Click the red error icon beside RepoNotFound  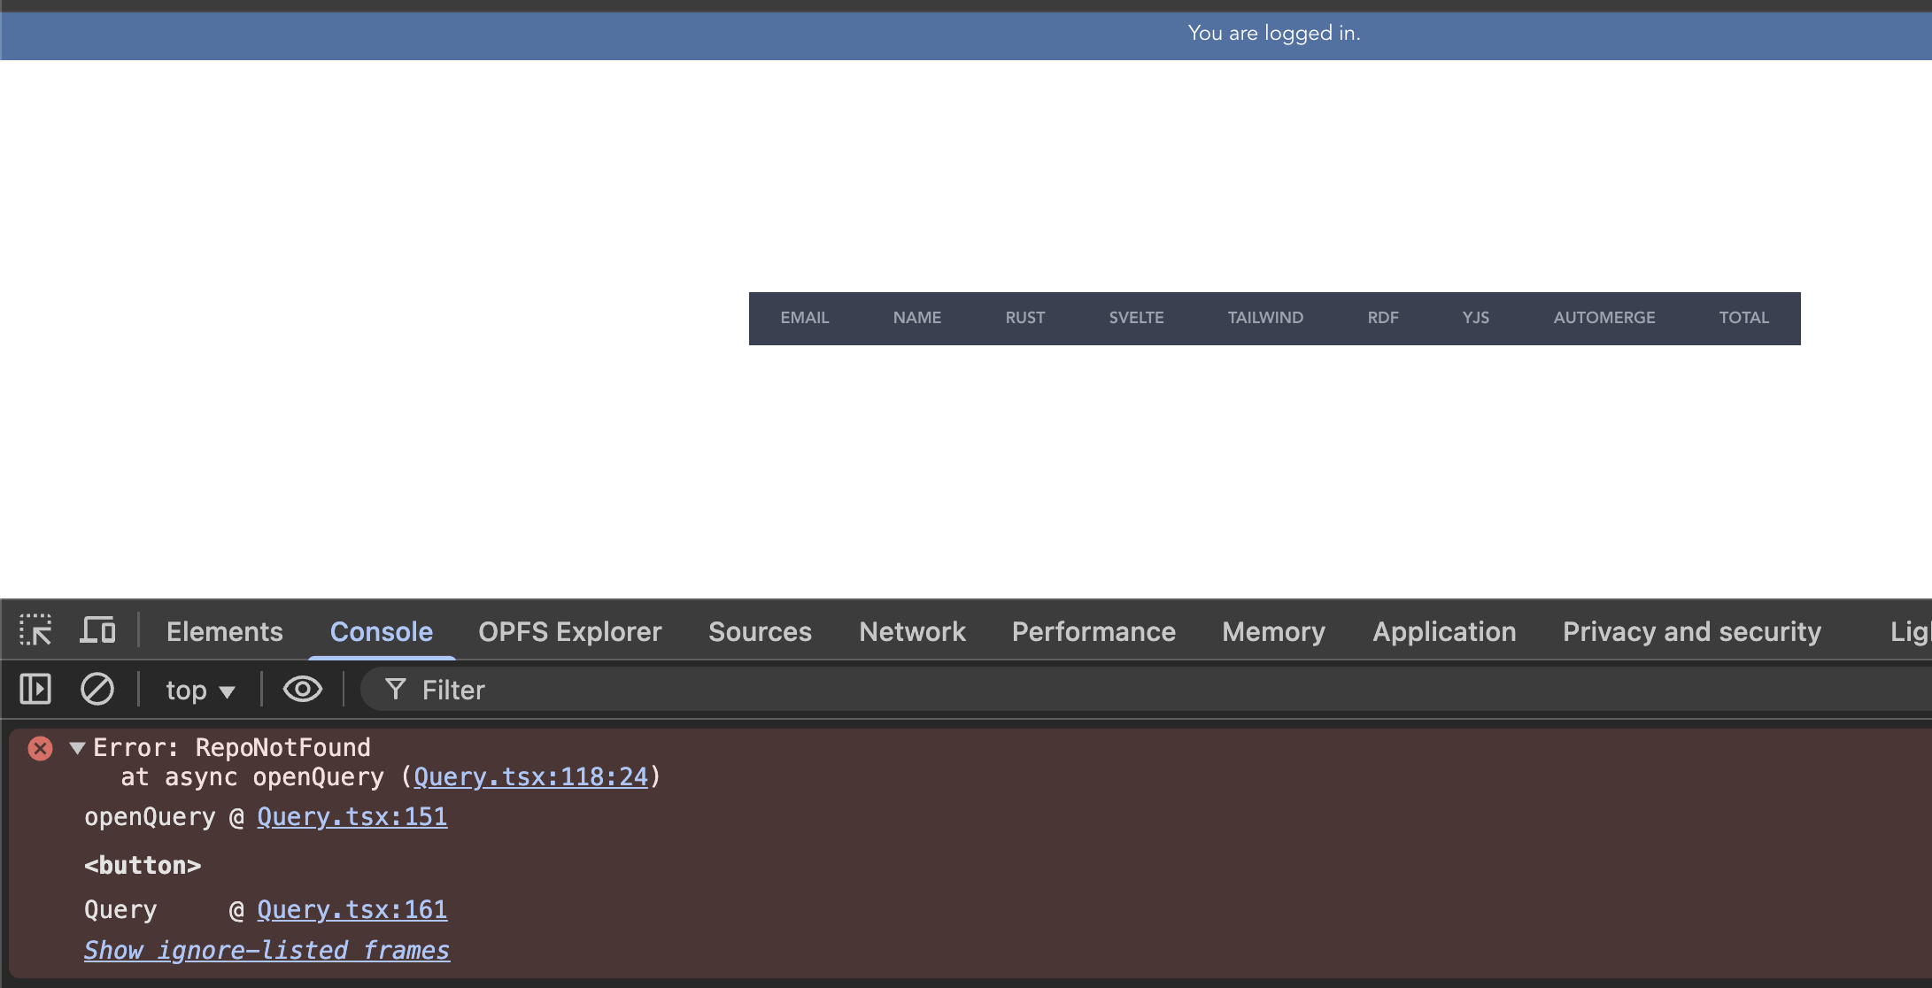pyautogui.click(x=40, y=748)
